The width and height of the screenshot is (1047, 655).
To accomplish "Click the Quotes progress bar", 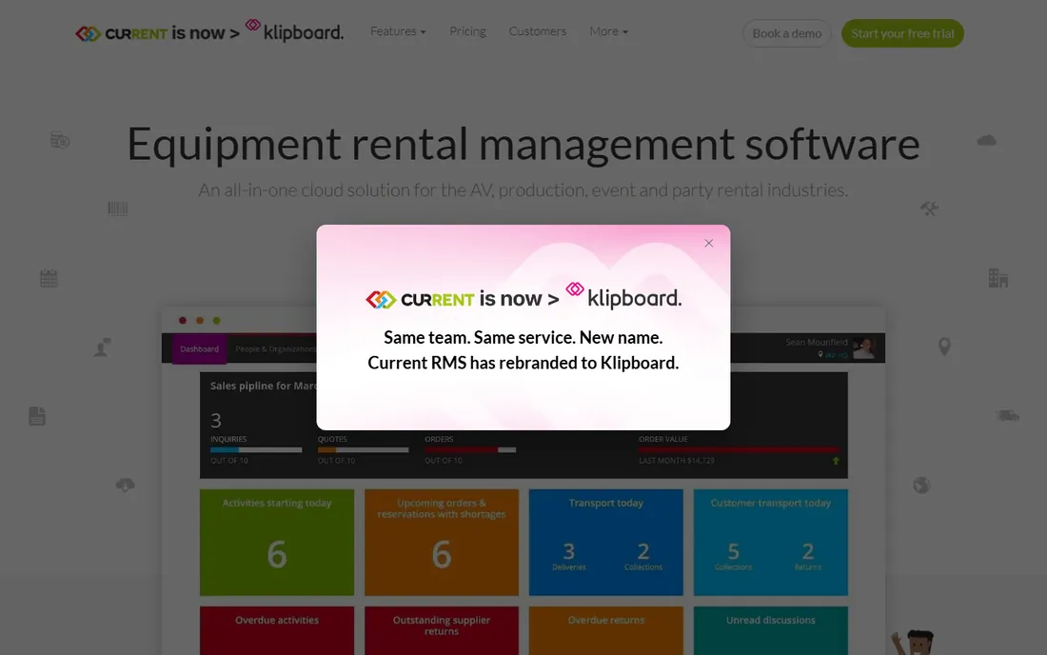I will (364, 450).
